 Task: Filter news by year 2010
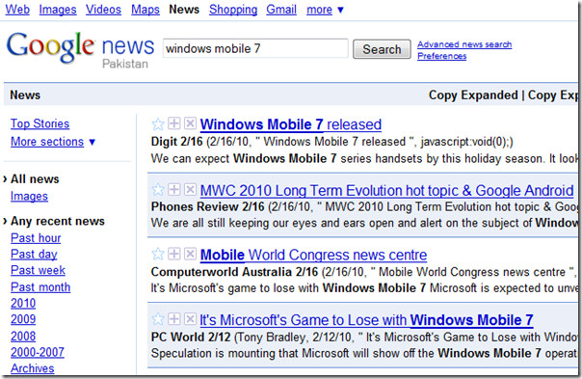[x=23, y=303]
